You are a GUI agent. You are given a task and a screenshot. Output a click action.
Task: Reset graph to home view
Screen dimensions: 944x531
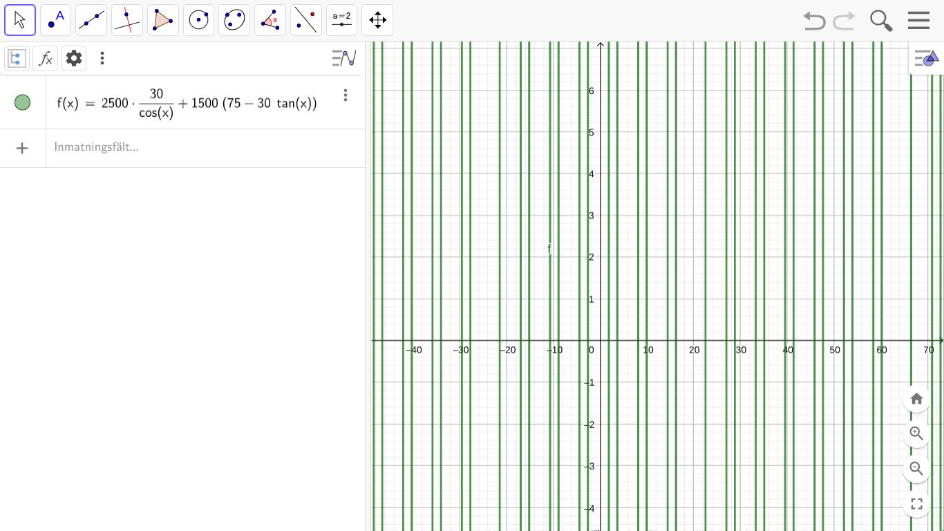tap(916, 399)
